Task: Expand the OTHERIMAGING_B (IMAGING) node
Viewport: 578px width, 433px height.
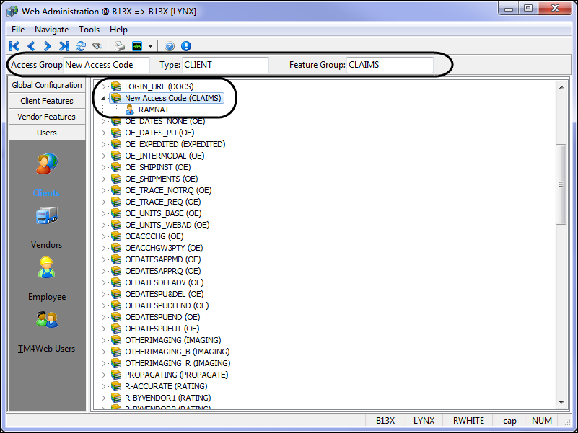Action: 104,352
